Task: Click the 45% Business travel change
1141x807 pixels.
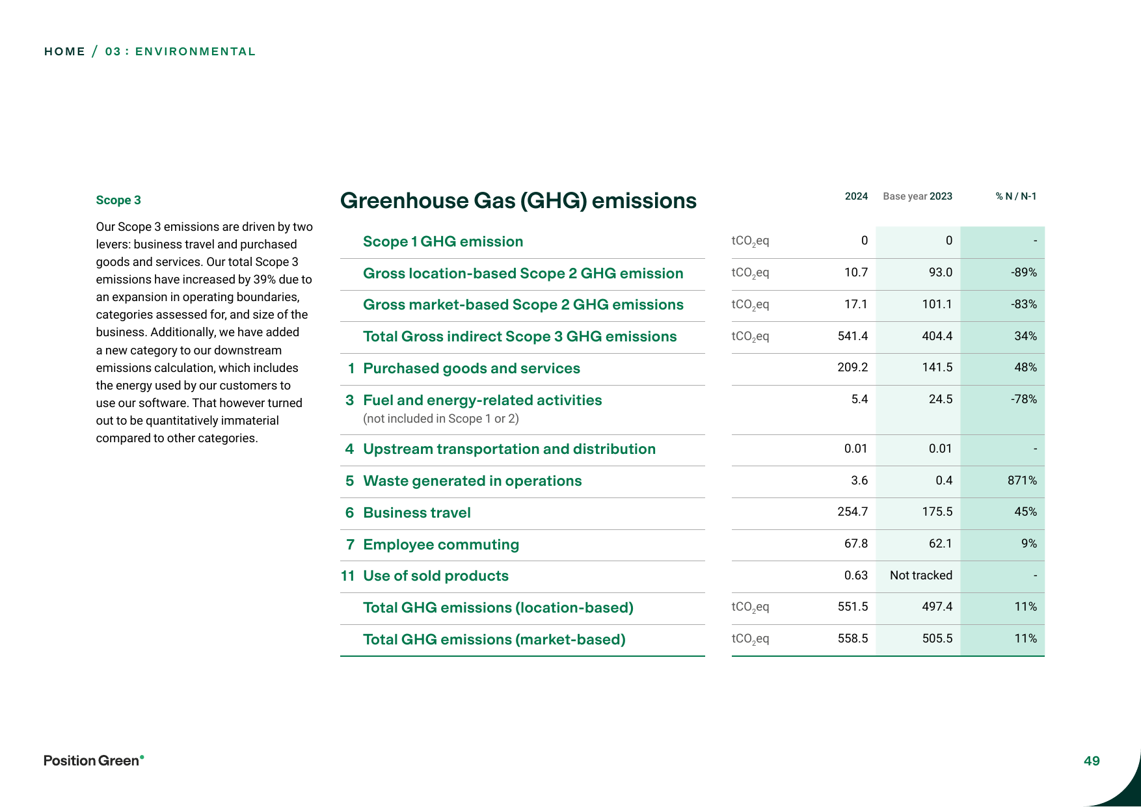Action: pyautogui.click(x=1026, y=512)
